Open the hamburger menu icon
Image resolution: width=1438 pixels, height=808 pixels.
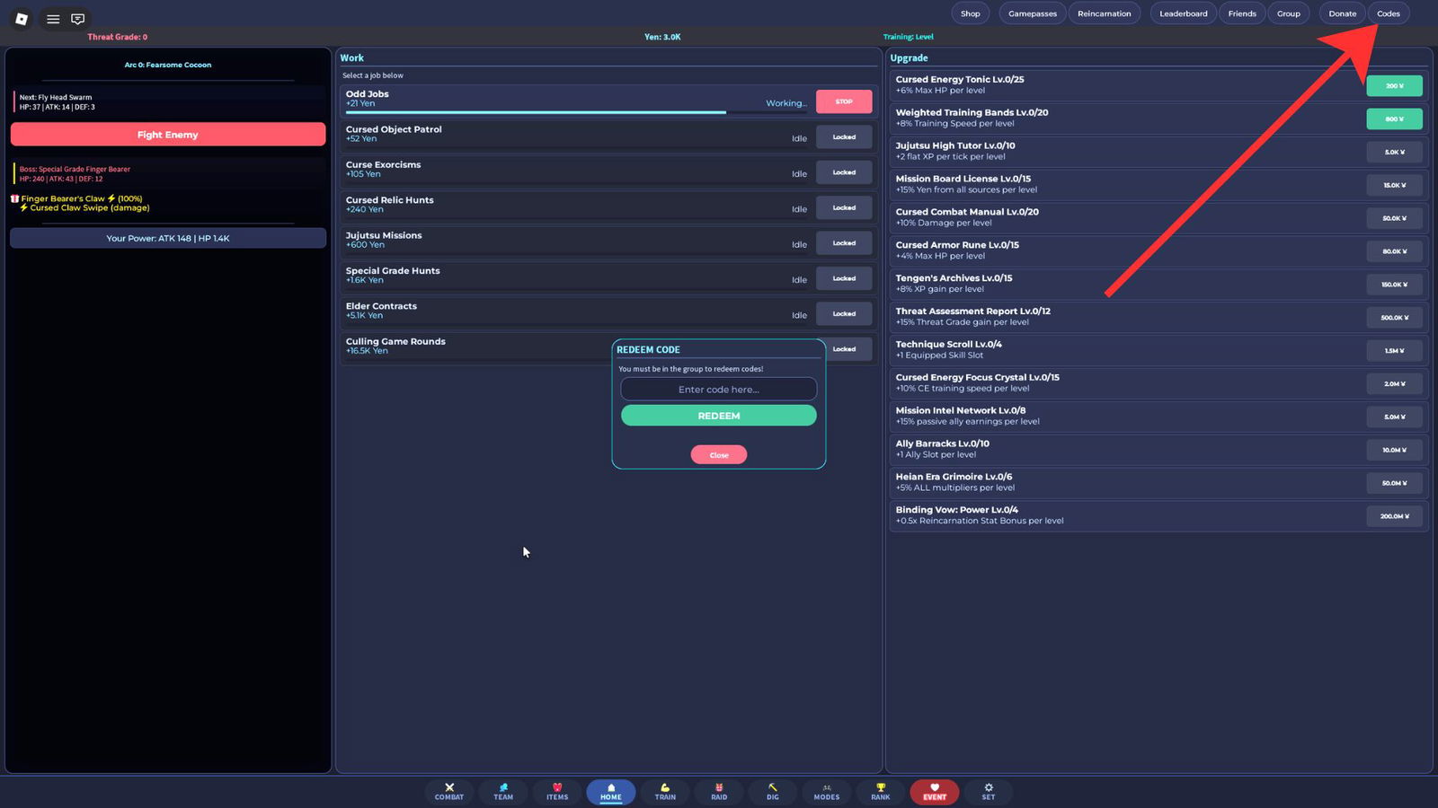53,19
